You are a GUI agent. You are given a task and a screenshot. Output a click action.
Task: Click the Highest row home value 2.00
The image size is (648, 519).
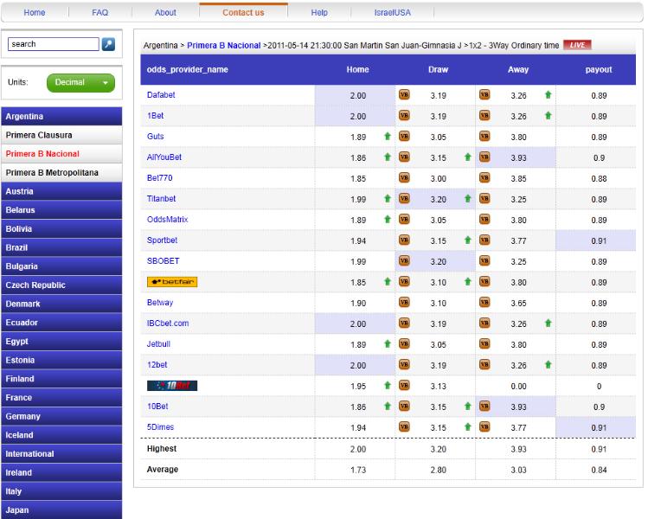pyautogui.click(x=358, y=449)
